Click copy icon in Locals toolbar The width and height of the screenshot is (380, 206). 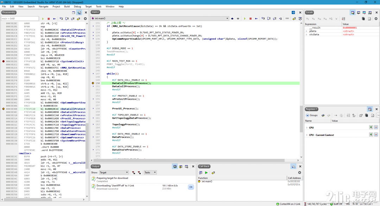[363, 19]
